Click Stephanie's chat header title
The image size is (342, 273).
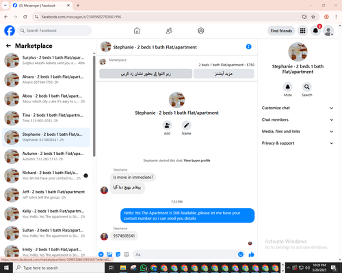(x=155, y=47)
